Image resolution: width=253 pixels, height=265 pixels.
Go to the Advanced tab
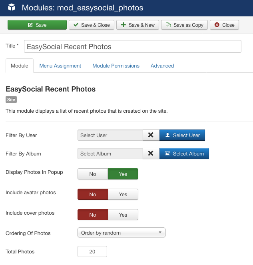click(162, 66)
